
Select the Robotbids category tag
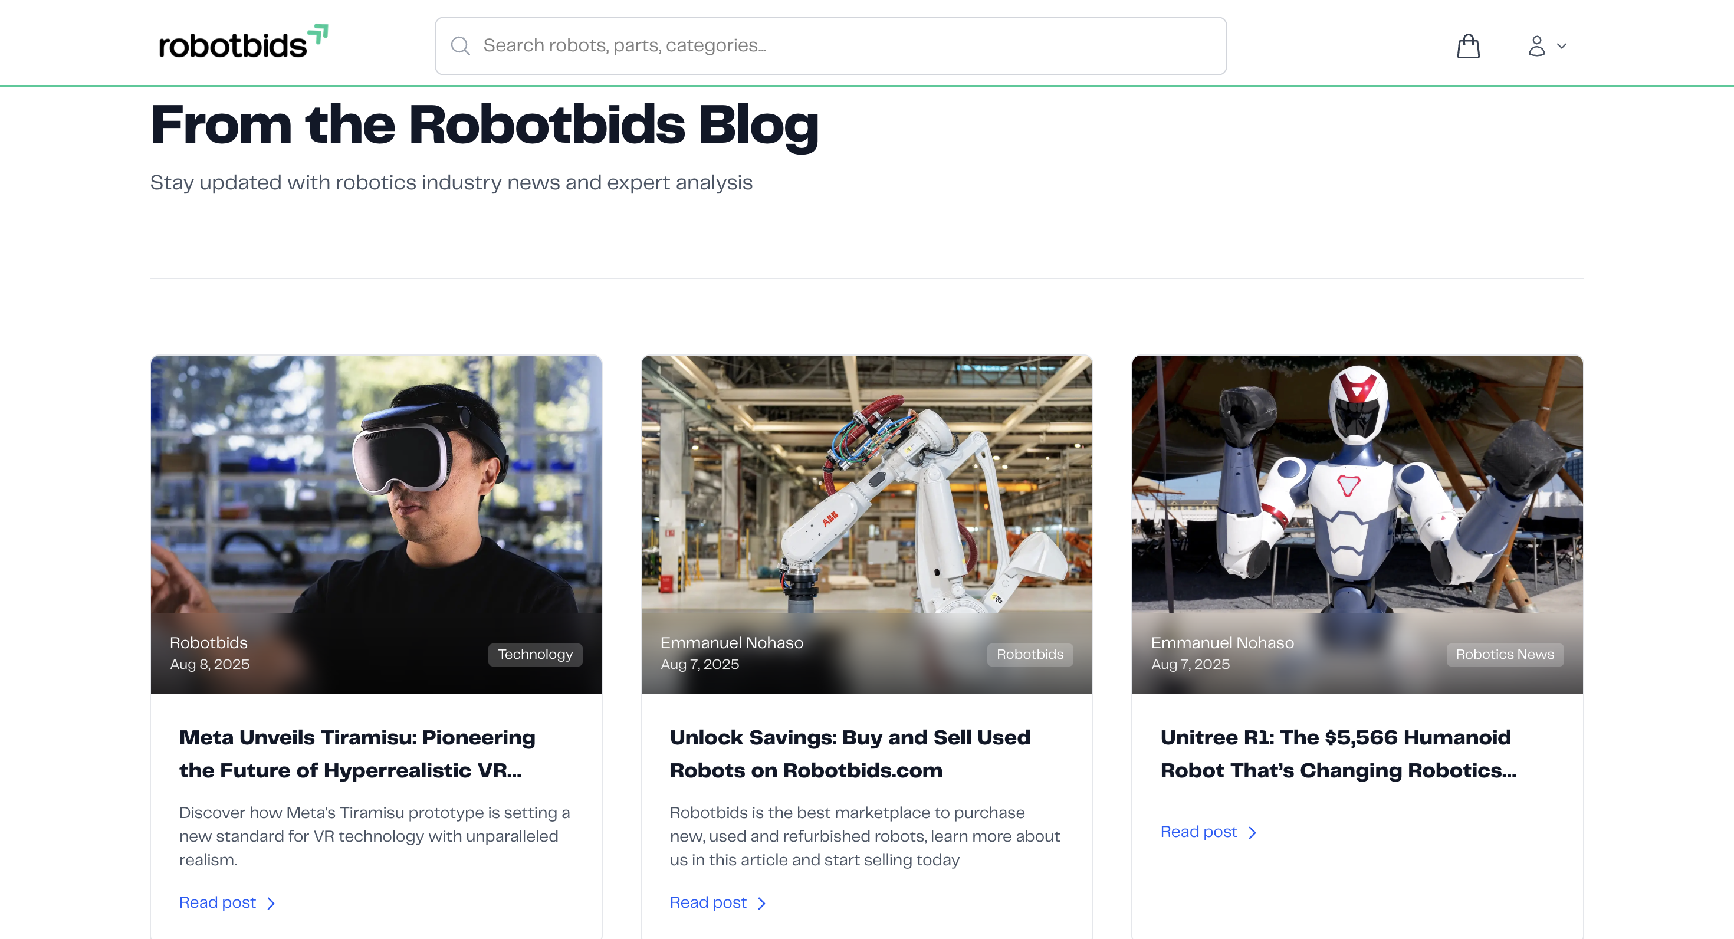pos(1030,654)
